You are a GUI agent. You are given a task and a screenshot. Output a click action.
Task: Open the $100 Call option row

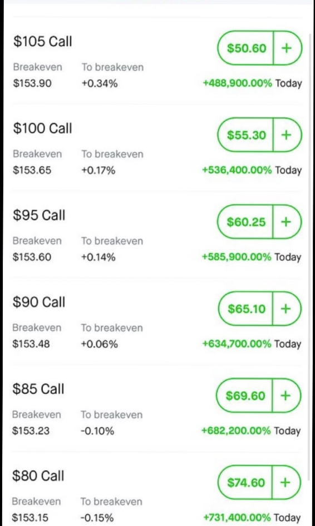(157, 147)
